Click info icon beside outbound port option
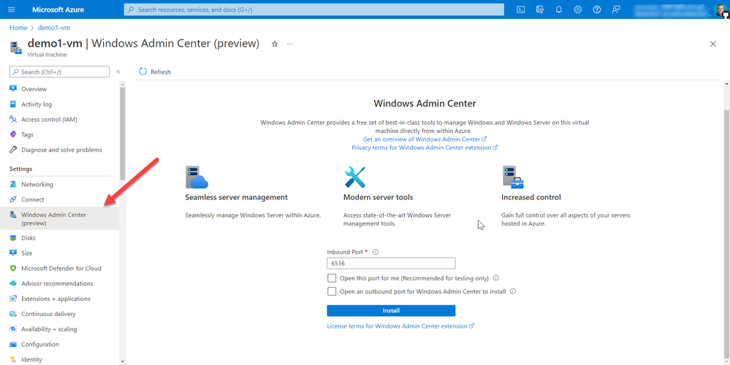 (x=513, y=291)
